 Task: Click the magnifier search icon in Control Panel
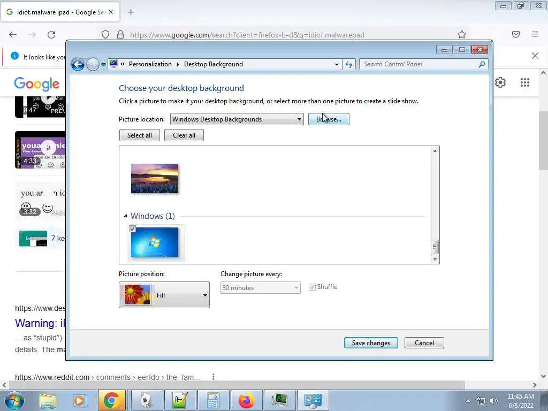click(x=482, y=64)
